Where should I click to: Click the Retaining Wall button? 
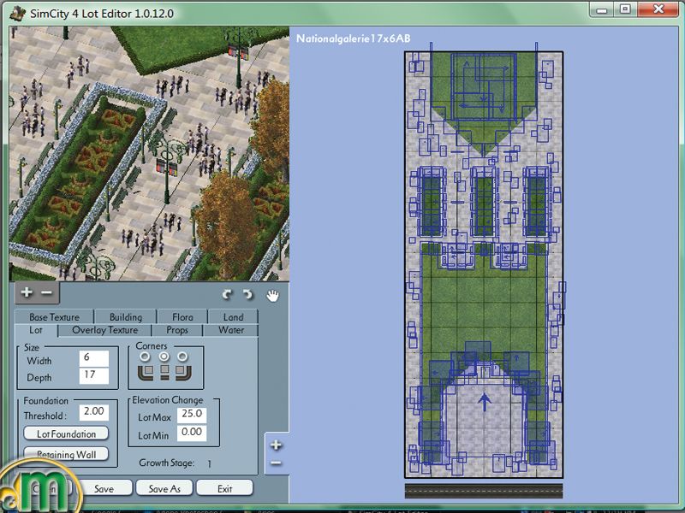pos(66,454)
